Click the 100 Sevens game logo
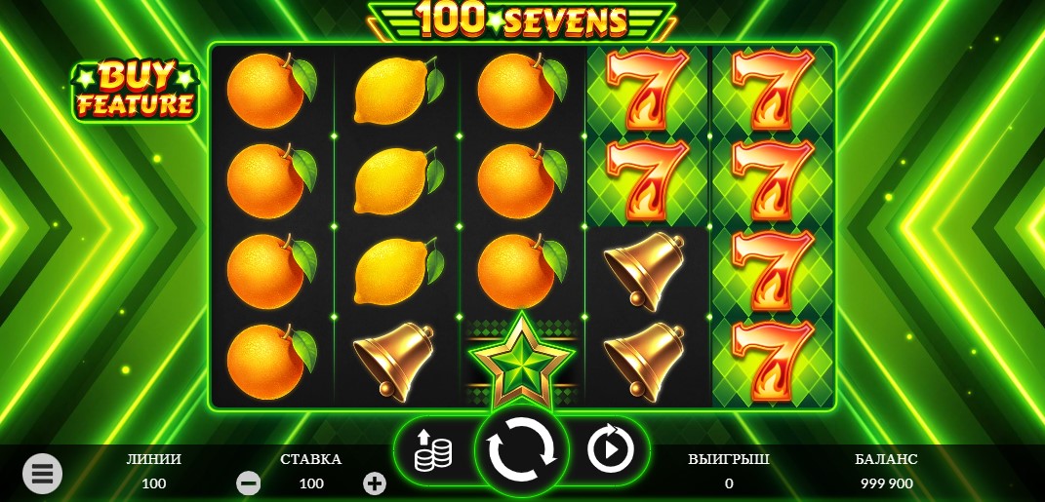The width and height of the screenshot is (1045, 502). pyautogui.click(x=523, y=21)
